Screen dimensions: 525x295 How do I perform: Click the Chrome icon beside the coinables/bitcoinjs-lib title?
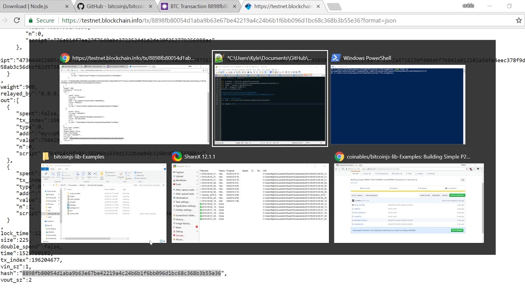pyautogui.click(x=339, y=157)
